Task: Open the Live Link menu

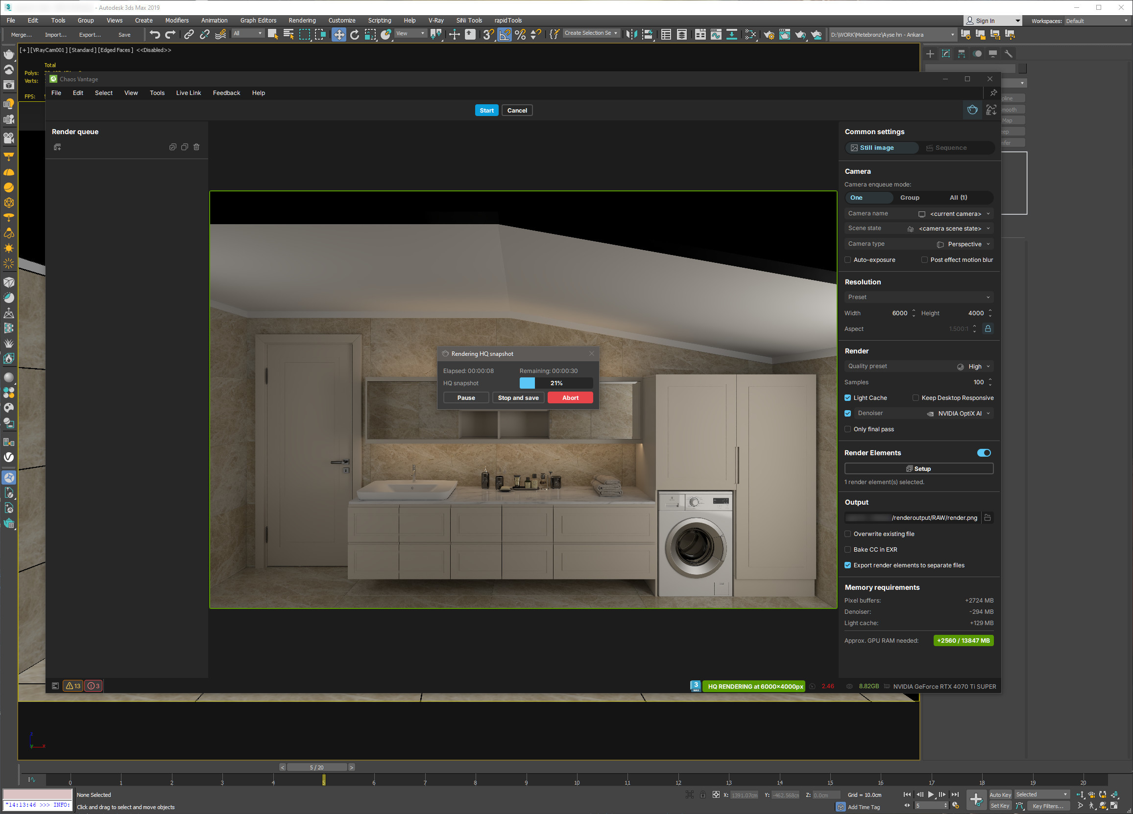Action: pos(188,93)
